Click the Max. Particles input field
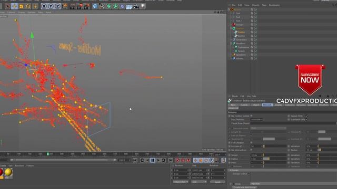The image size is (337, 189). [256, 120]
